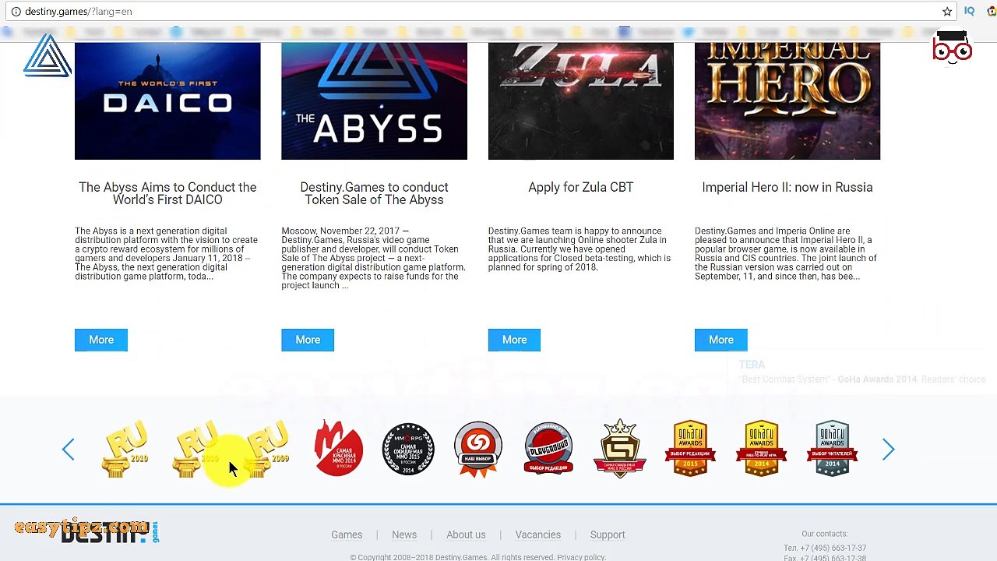Image resolution: width=997 pixels, height=561 pixels.
Task: Open the 'Apply for Zula CBT' headline
Action: 581,187
